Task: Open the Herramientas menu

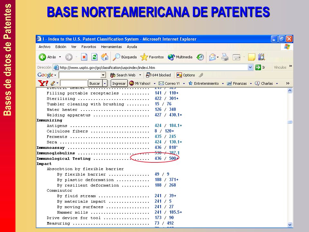Action: coord(111,47)
